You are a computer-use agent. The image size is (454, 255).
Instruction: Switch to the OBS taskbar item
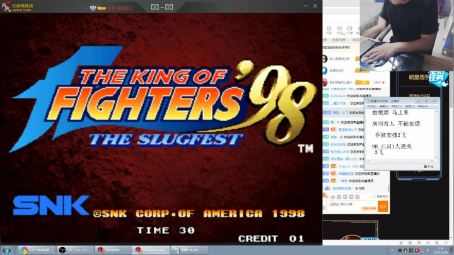(75, 250)
